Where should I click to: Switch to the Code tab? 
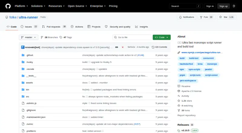[12, 27]
